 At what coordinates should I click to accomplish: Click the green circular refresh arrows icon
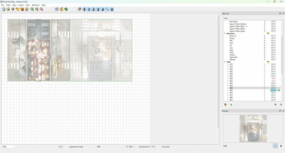[66, 9]
